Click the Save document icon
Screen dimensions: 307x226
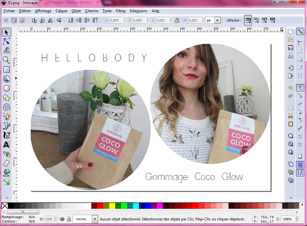[x=290, y=48]
